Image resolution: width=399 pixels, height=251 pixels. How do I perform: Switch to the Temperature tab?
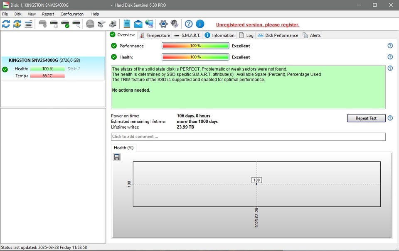(155, 35)
